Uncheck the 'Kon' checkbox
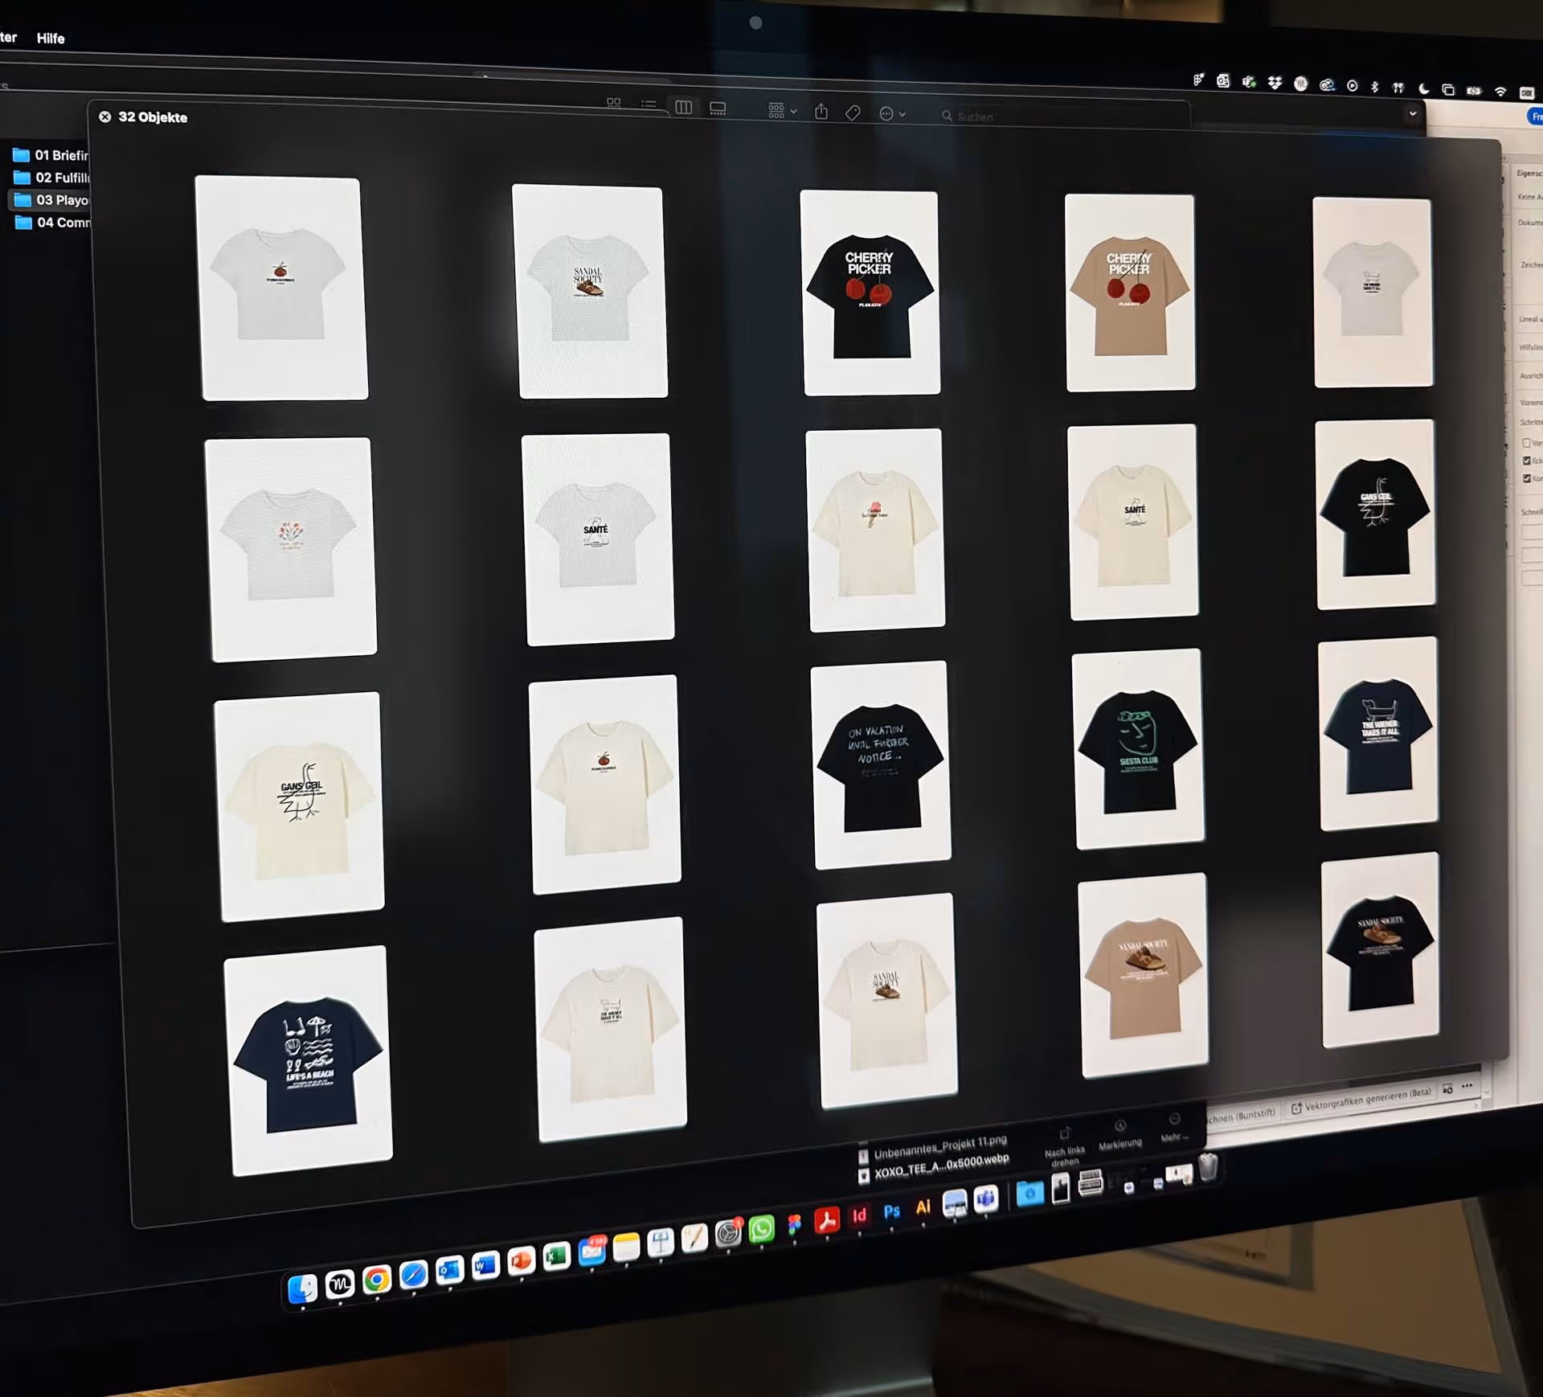The width and height of the screenshot is (1543, 1397). (x=1526, y=478)
